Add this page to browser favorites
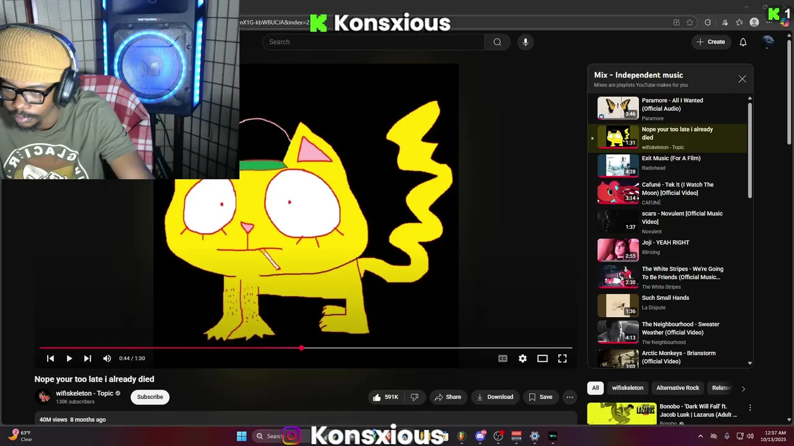Image resolution: width=794 pixels, height=446 pixels. pos(690,22)
